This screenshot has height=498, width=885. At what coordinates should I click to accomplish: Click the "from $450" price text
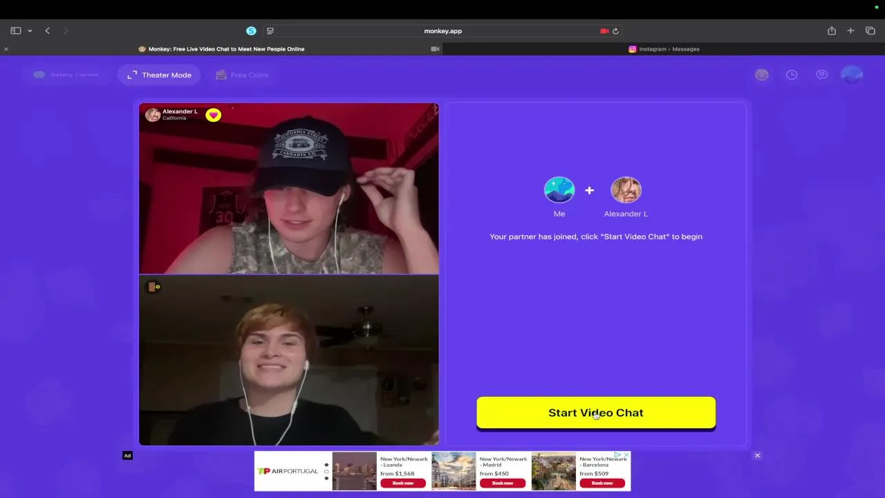coord(494,474)
